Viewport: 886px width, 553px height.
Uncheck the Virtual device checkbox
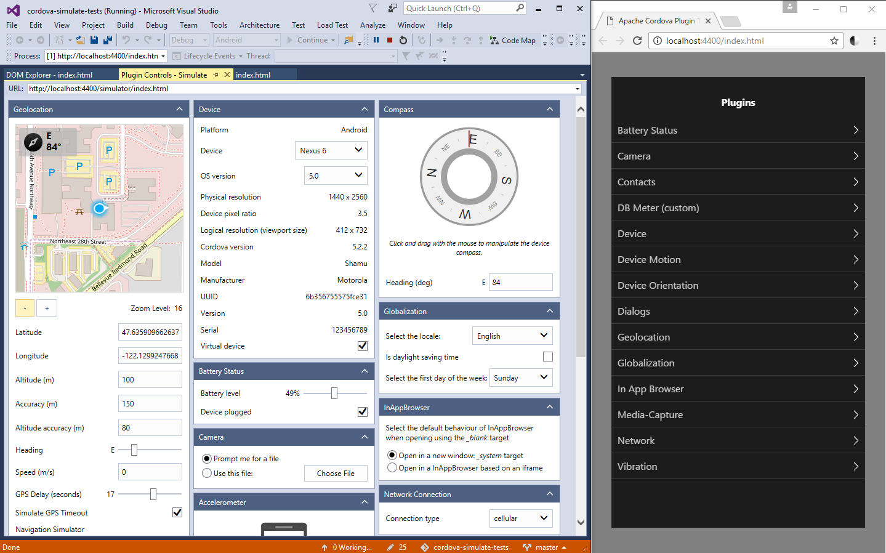click(363, 346)
